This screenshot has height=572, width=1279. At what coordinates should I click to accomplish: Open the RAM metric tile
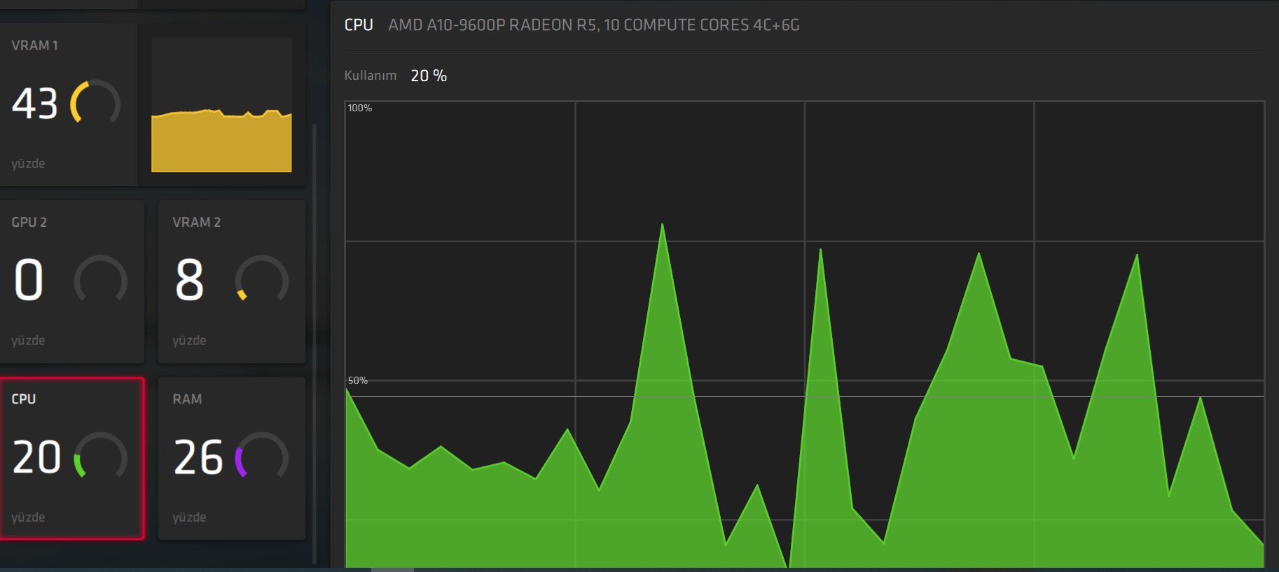coord(232,459)
